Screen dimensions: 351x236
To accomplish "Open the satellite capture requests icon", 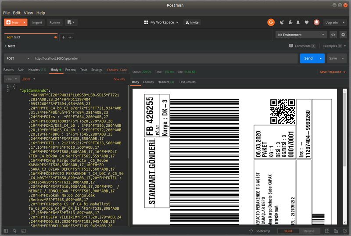I will [282, 22].
